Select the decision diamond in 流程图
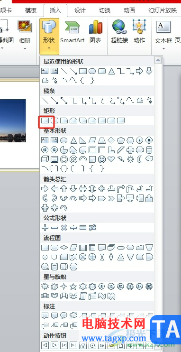 pyautogui.click(x=64, y=248)
